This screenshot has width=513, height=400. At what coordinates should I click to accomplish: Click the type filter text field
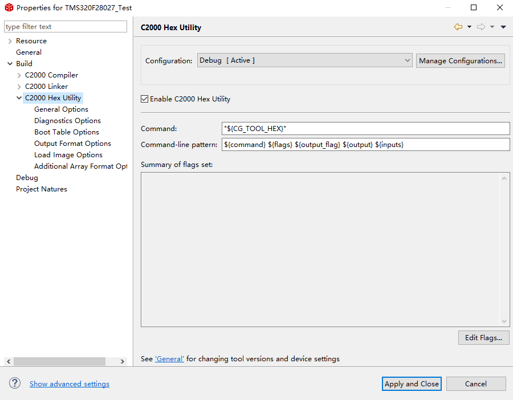(x=66, y=26)
